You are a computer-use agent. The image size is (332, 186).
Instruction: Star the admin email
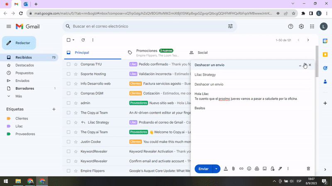(76, 103)
